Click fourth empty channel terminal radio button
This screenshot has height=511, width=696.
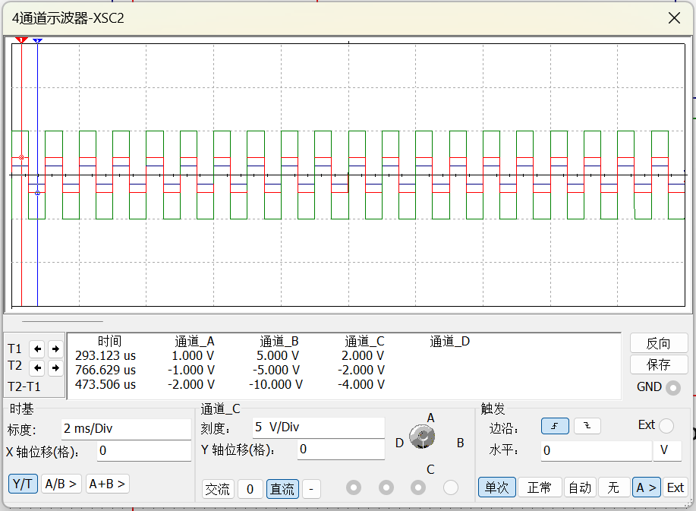(451, 488)
